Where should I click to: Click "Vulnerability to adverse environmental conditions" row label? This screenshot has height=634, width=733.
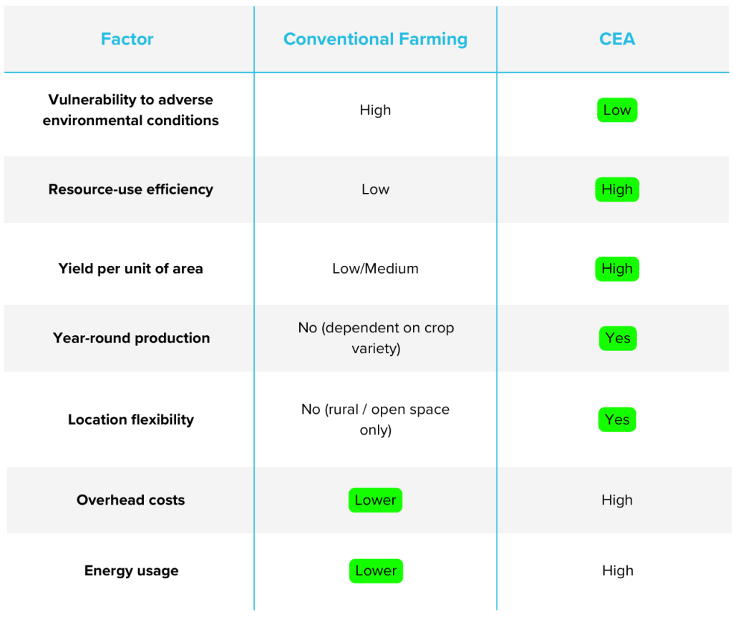[131, 110]
